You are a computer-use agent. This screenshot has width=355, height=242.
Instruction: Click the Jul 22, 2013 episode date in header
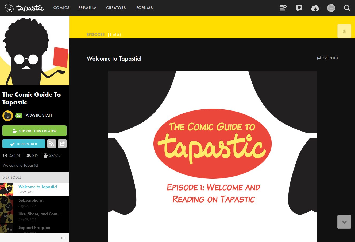pos(327,58)
